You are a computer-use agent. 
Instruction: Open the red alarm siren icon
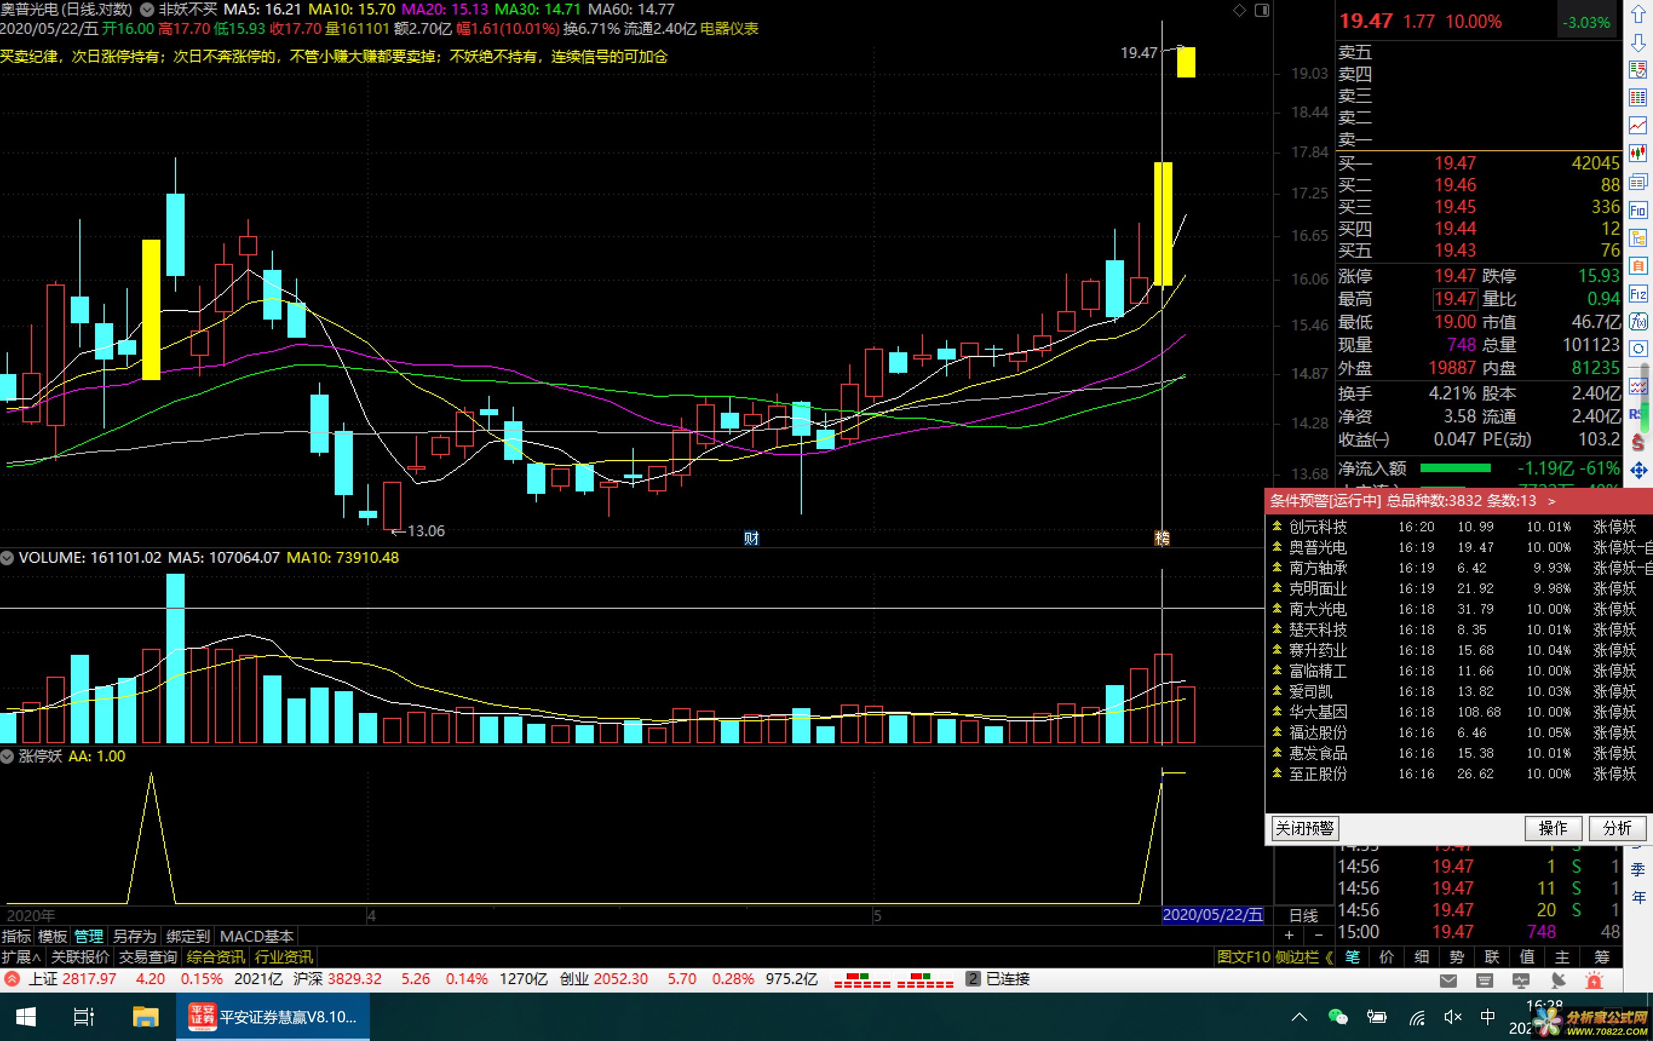pos(1594,980)
